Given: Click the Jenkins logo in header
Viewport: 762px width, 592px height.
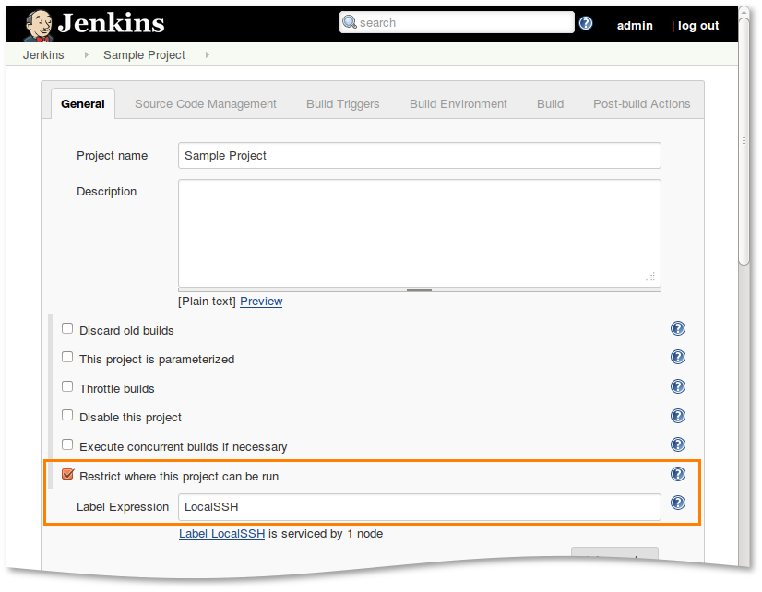Looking at the screenshot, I should coord(93,24).
